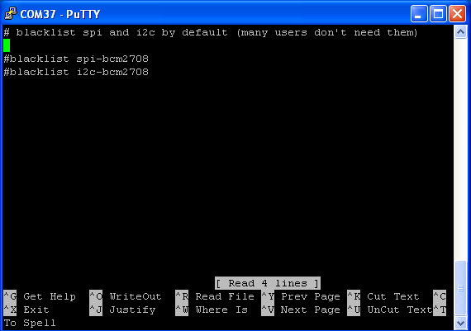
Task: Click the ^X Exit shortcut label
Action: click(26, 310)
